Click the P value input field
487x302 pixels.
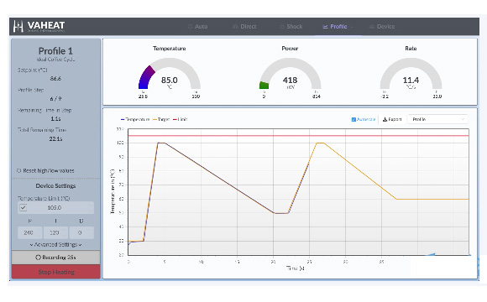tap(30, 232)
